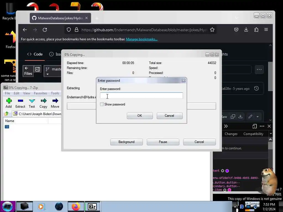Open the GitHub three-dots more options
Image resolution: width=283 pixels, height=212 pixels.
pos(259,69)
